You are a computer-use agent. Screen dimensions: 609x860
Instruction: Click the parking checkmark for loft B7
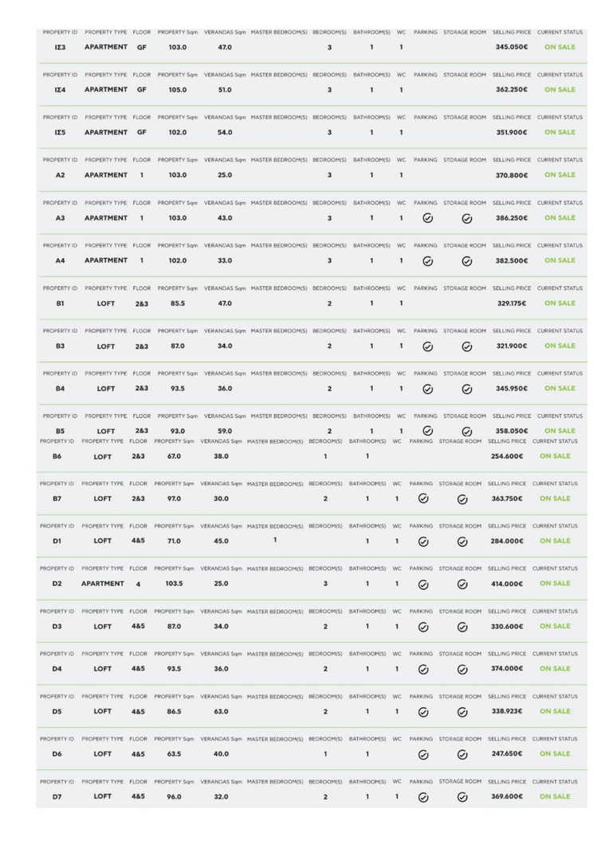(423, 498)
